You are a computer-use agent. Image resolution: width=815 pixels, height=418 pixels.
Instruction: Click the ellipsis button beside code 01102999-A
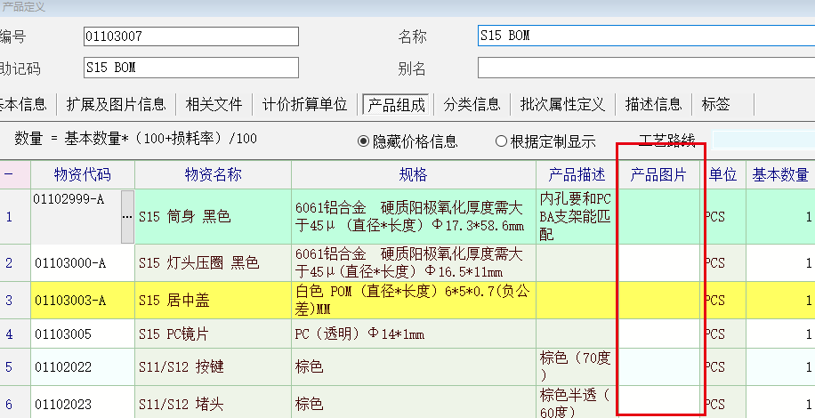coord(127,216)
